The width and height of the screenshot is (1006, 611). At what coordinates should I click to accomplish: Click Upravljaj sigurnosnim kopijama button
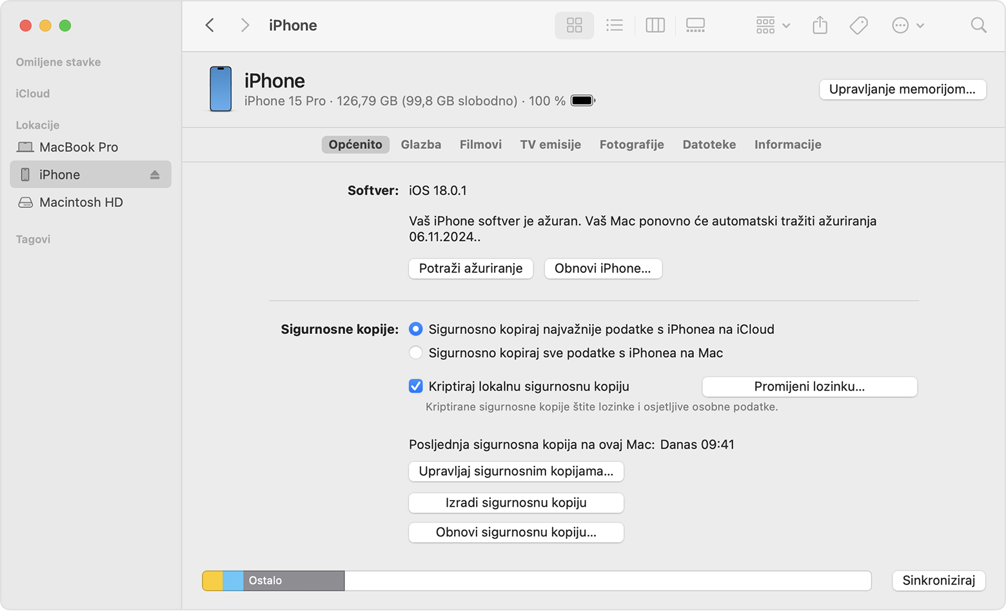pyautogui.click(x=516, y=471)
